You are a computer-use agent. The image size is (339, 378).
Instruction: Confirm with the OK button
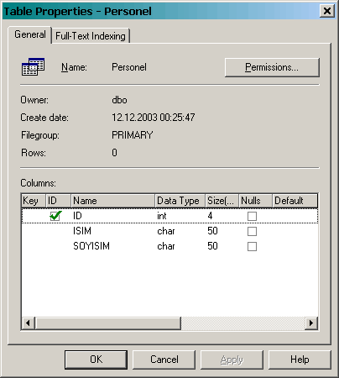click(x=96, y=360)
